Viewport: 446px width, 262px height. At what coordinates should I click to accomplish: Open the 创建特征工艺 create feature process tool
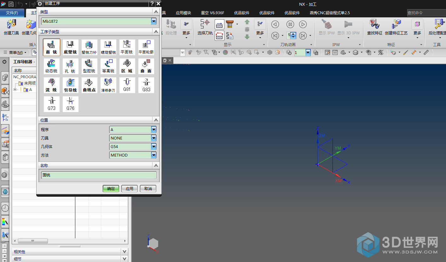click(x=396, y=27)
